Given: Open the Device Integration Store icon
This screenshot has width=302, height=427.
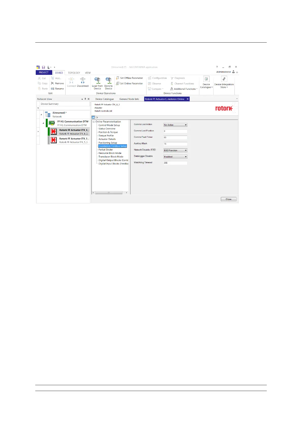Looking at the screenshot, I should coord(224,79).
